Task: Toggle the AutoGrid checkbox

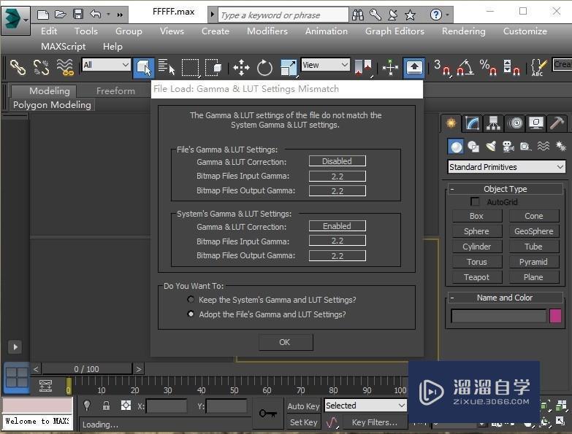Action: [x=475, y=202]
